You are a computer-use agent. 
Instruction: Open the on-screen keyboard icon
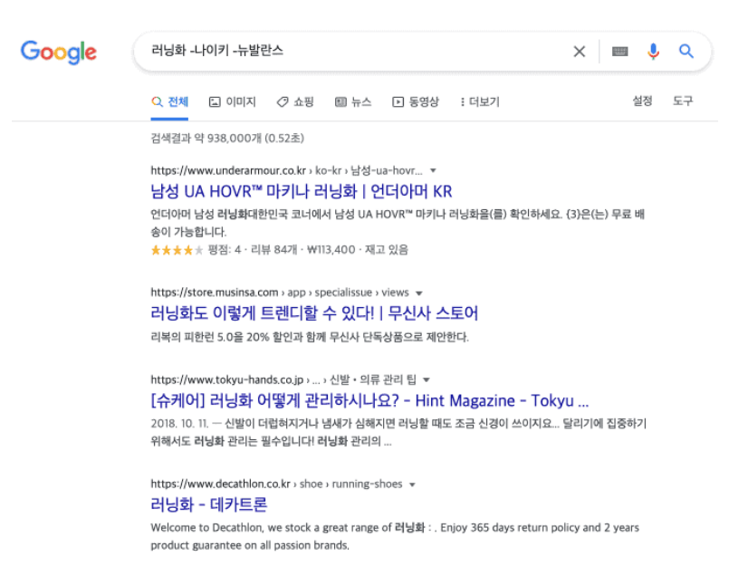click(x=619, y=51)
